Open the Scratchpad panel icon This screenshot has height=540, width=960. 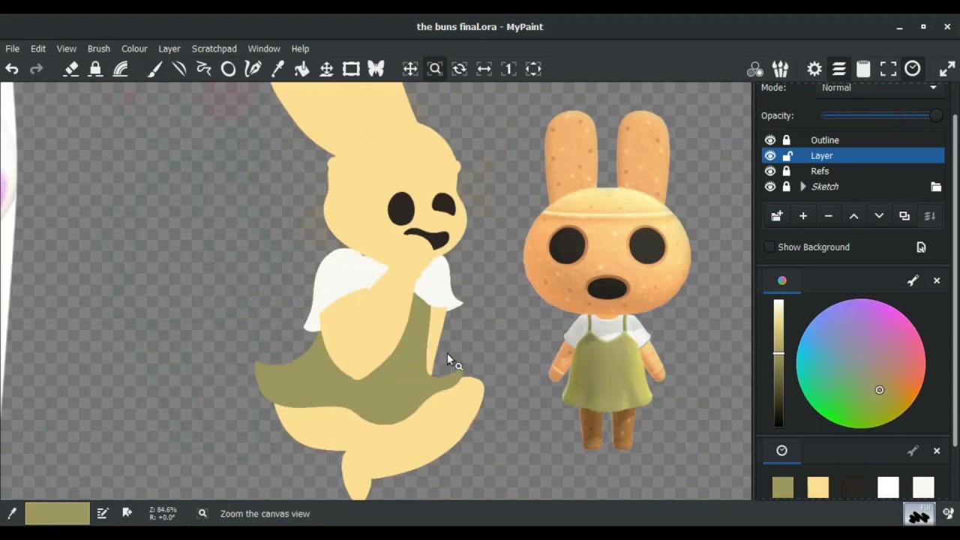(863, 69)
